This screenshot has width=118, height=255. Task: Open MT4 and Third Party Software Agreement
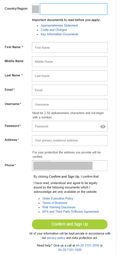click(x=70, y=212)
